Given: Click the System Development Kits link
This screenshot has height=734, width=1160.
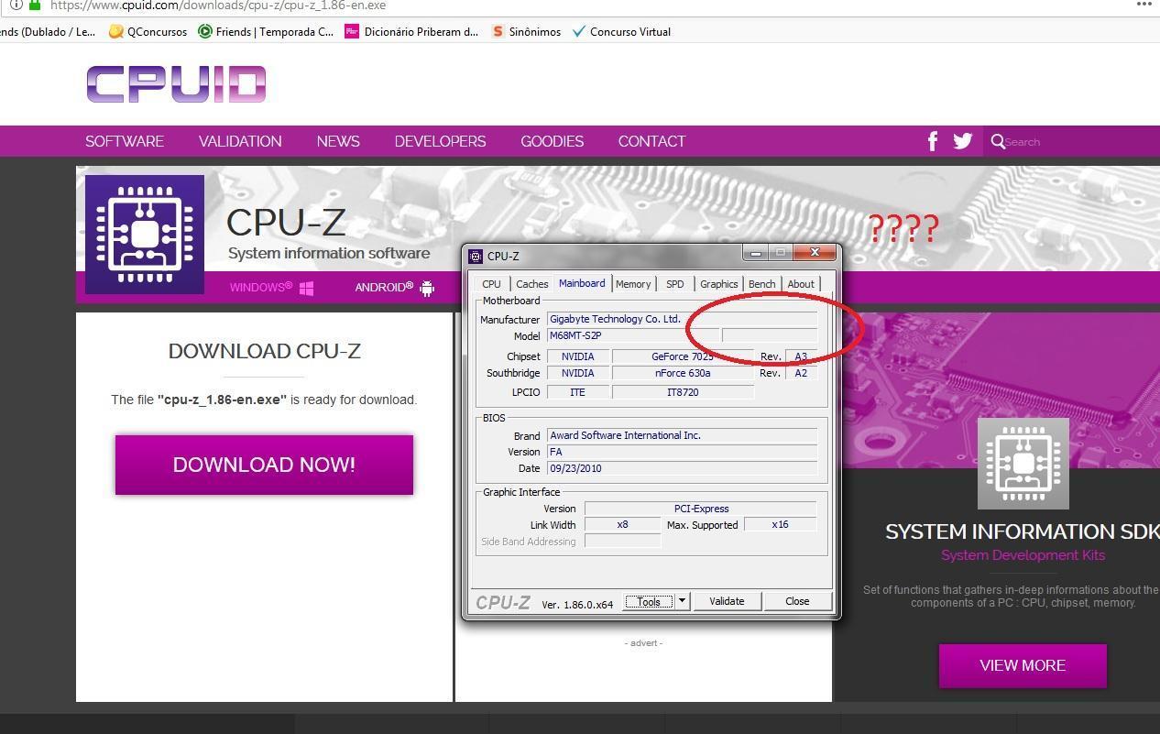Looking at the screenshot, I should point(1023,555).
